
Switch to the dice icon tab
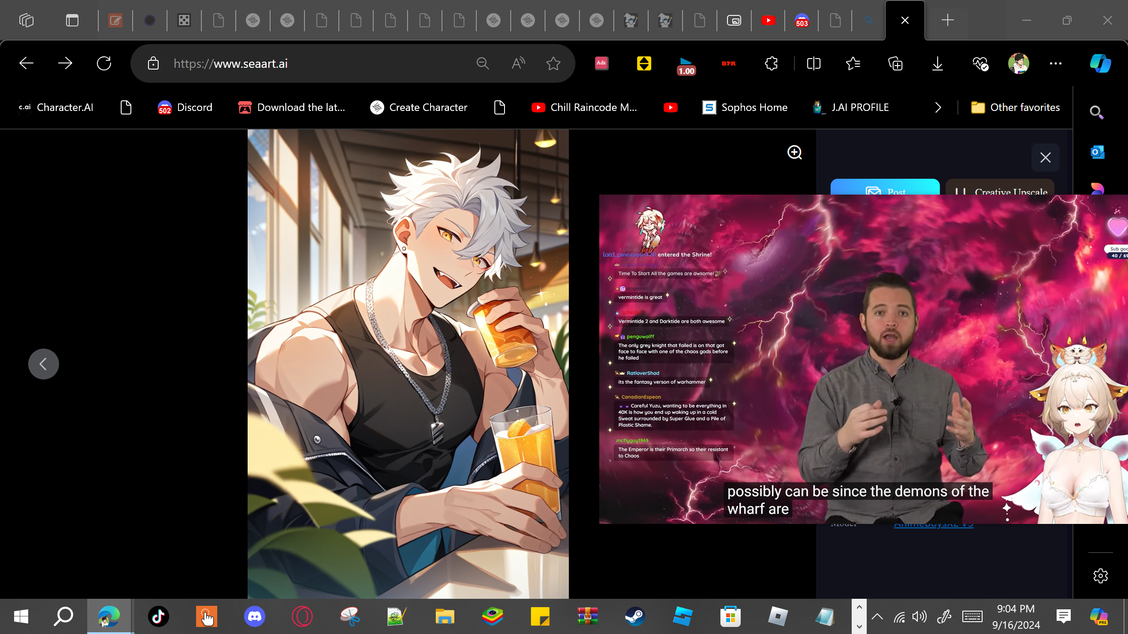pos(184,20)
